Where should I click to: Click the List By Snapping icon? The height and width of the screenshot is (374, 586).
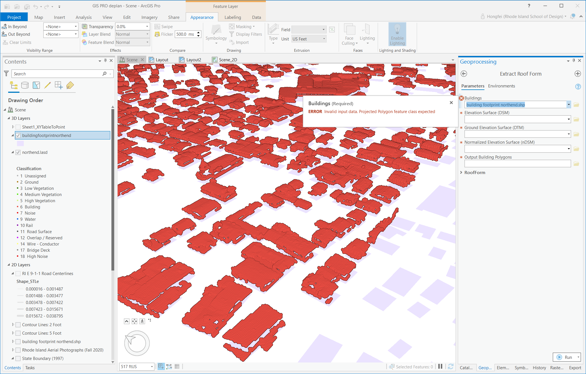click(x=59, y=85)
